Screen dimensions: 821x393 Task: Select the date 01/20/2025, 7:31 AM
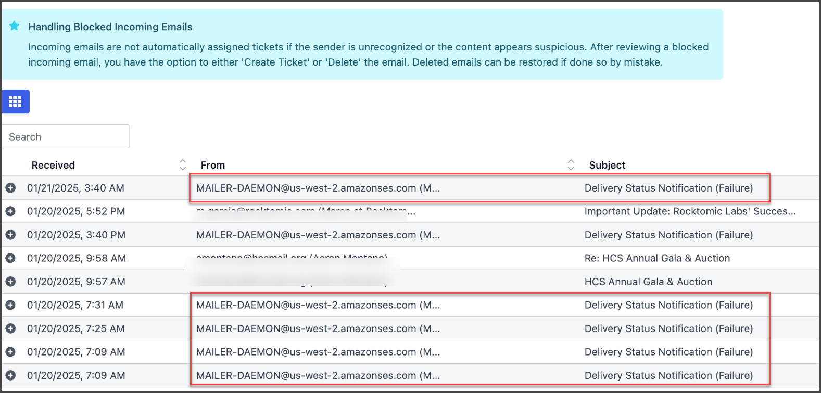[75, 305]
